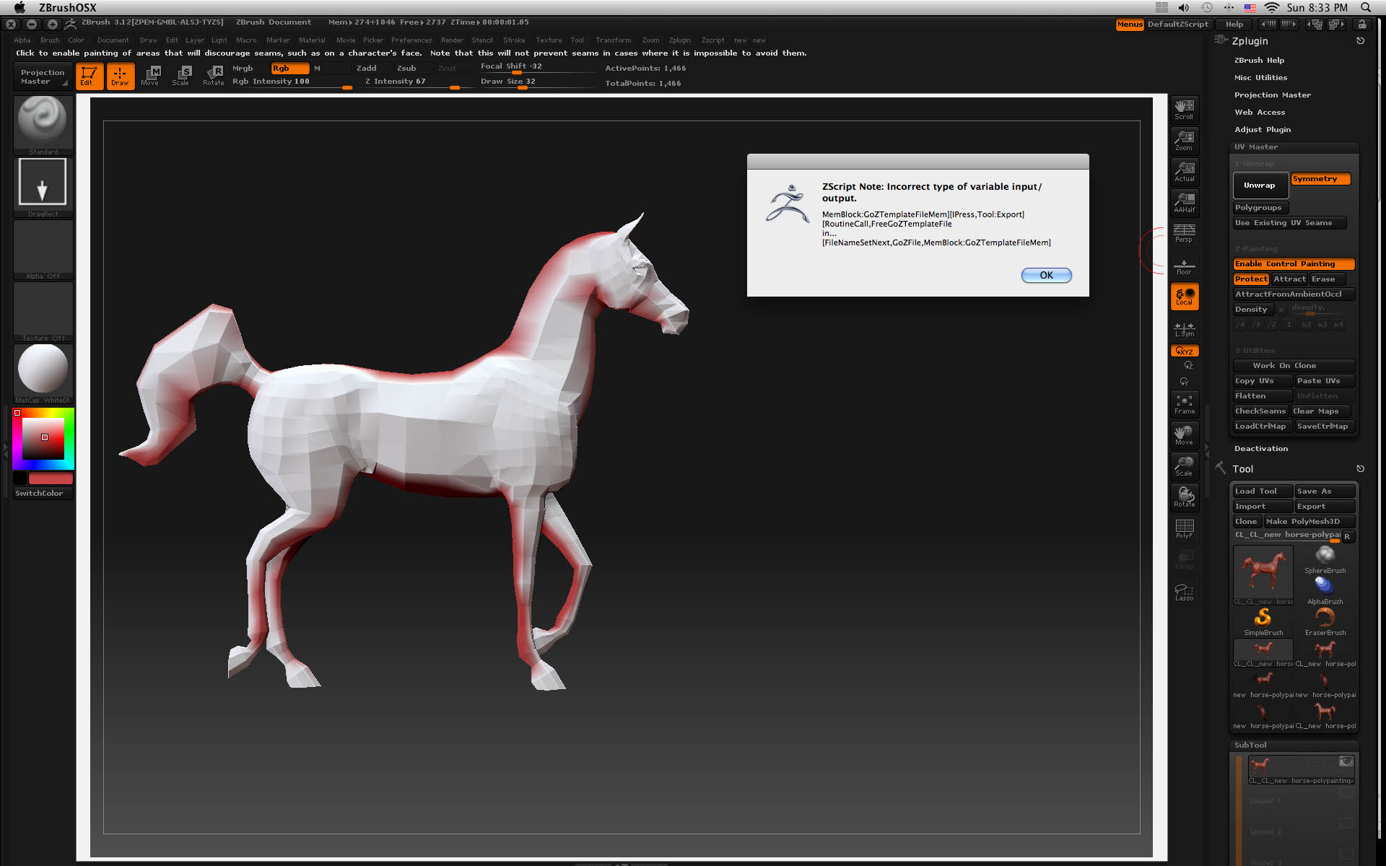Toggle Rgb paint mode
The height and width of the screenshot is (866, 1386).
289,69
